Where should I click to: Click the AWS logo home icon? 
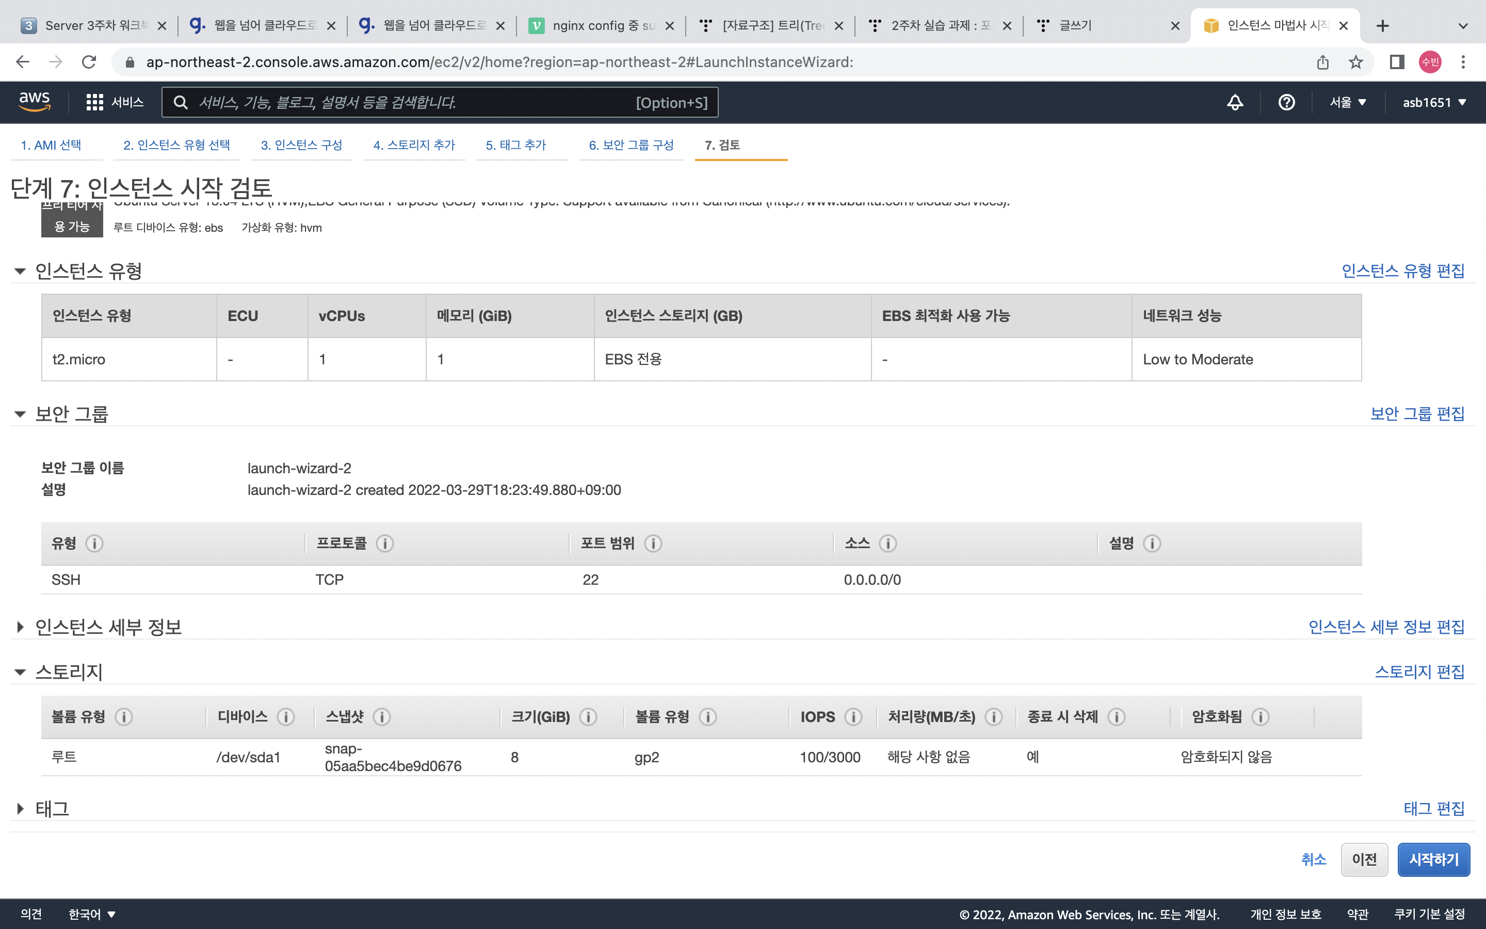click(x=35, y=101)
